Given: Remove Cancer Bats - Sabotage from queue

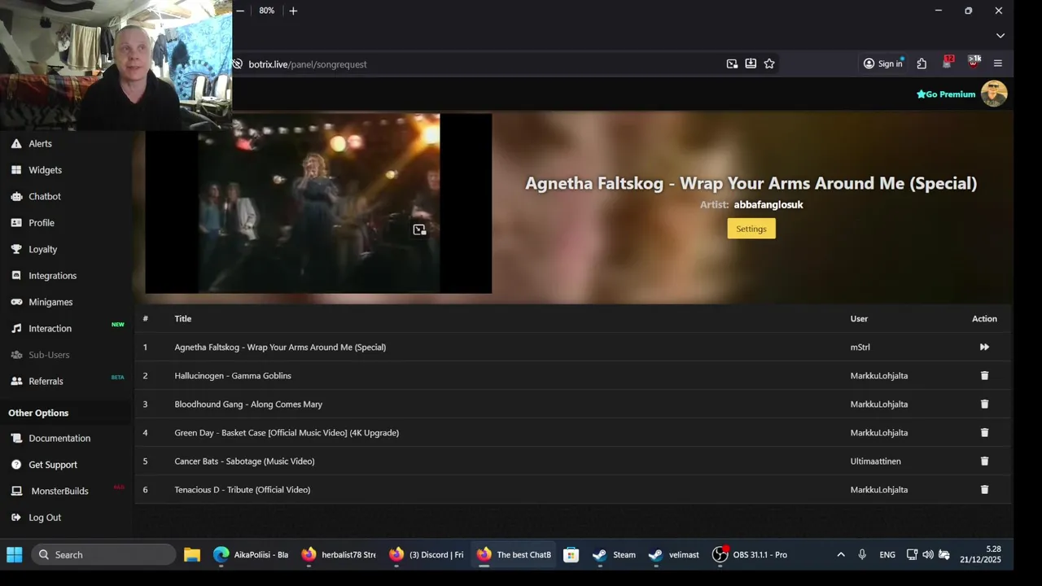Looking at the screenshot, I should pos(984,461).
